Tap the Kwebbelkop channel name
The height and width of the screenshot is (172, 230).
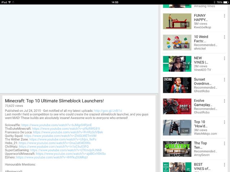tap(202, 27)
